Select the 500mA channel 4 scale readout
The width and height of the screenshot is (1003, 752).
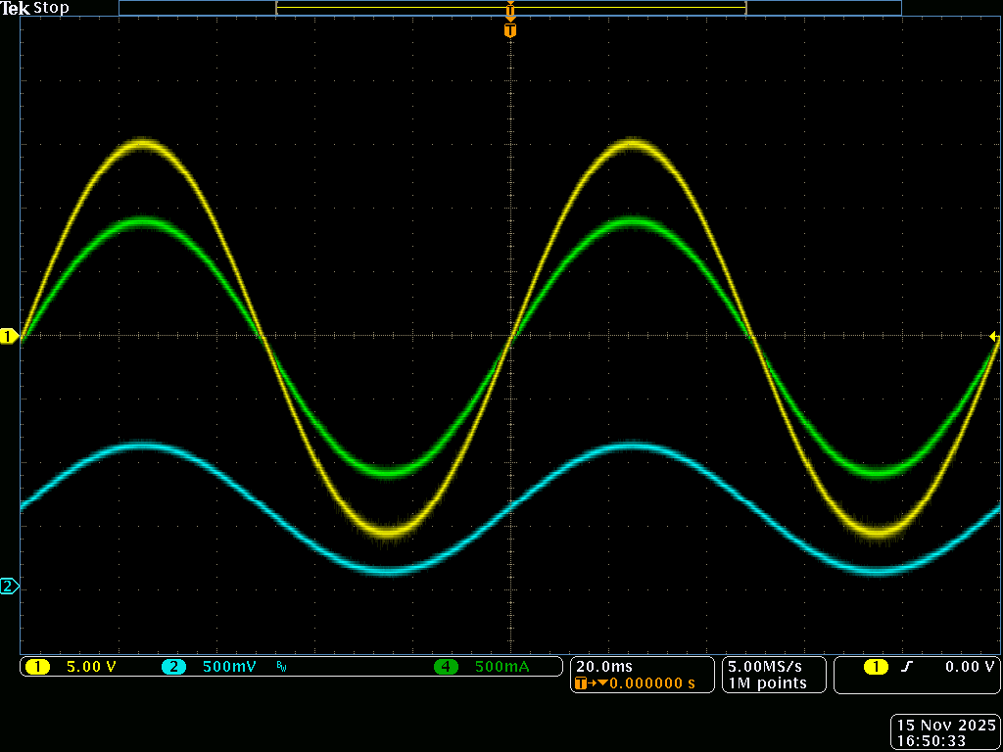coord(501,667)
